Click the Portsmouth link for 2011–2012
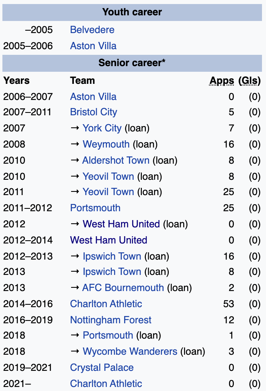 point(95,208)
